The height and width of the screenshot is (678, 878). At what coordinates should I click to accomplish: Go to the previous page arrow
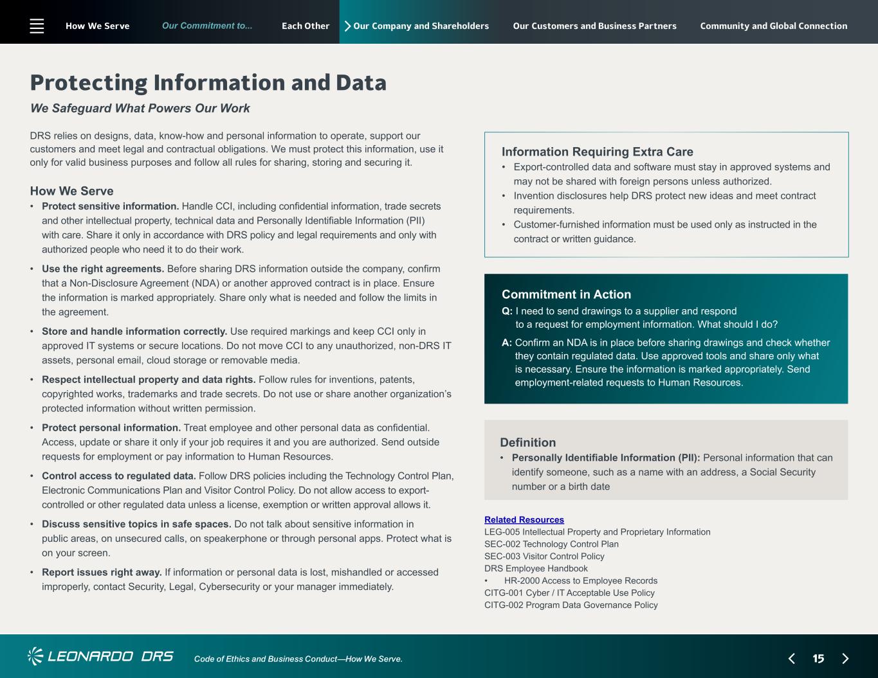(x=792, y=658)
